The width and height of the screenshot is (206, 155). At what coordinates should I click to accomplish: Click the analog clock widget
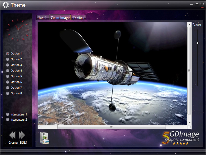pos(18,30)
